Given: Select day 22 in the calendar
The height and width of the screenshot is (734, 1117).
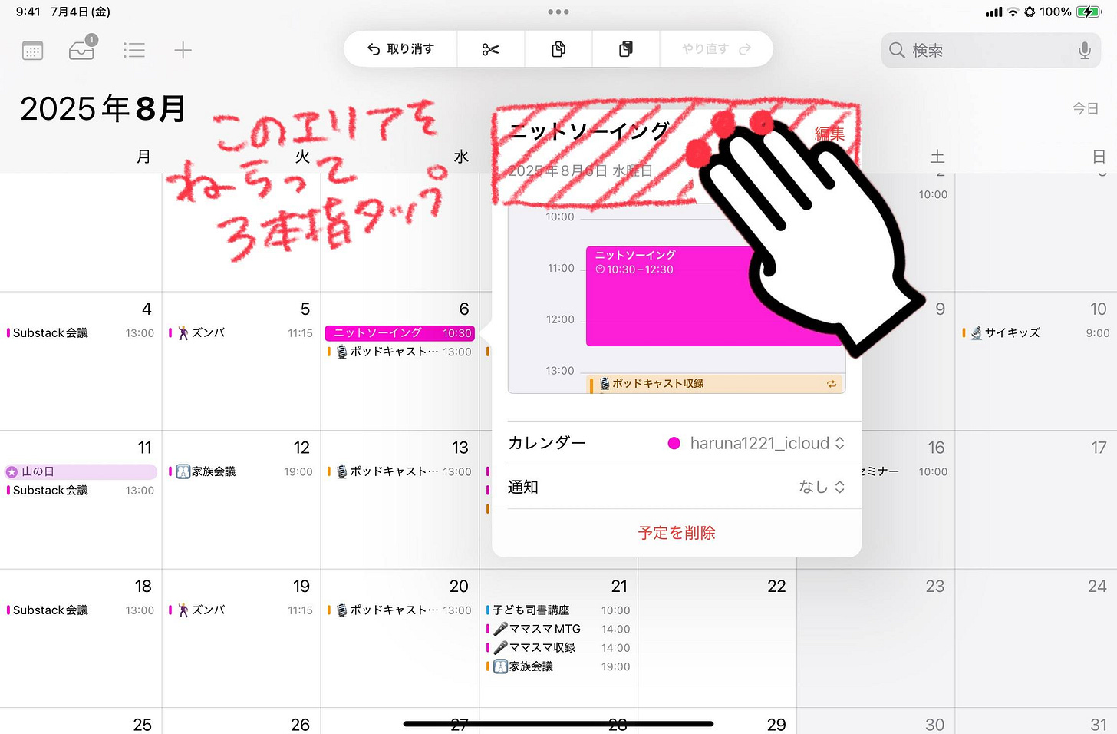Looking at the screenshot, I should [x=776, y=587].
